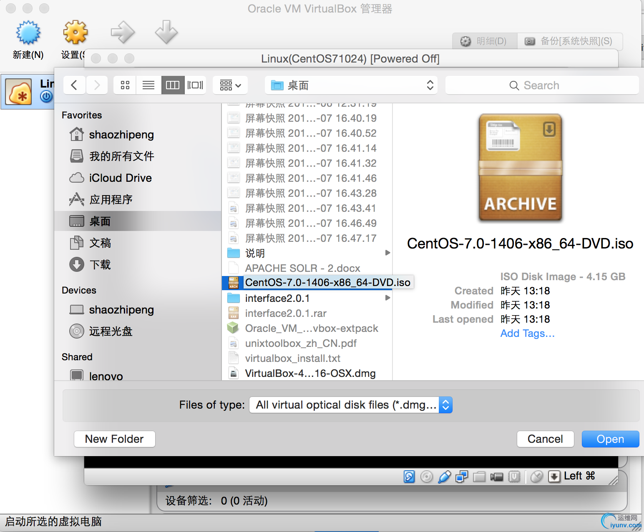
Task: Switch to column view in file dialog
Action: coord(173,85)
